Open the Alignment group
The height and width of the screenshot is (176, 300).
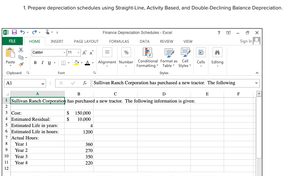107,57
